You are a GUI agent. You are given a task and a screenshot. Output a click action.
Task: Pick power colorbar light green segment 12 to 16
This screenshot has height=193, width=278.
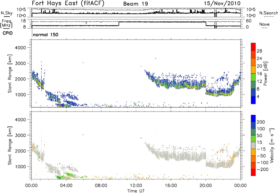point(253,77)
